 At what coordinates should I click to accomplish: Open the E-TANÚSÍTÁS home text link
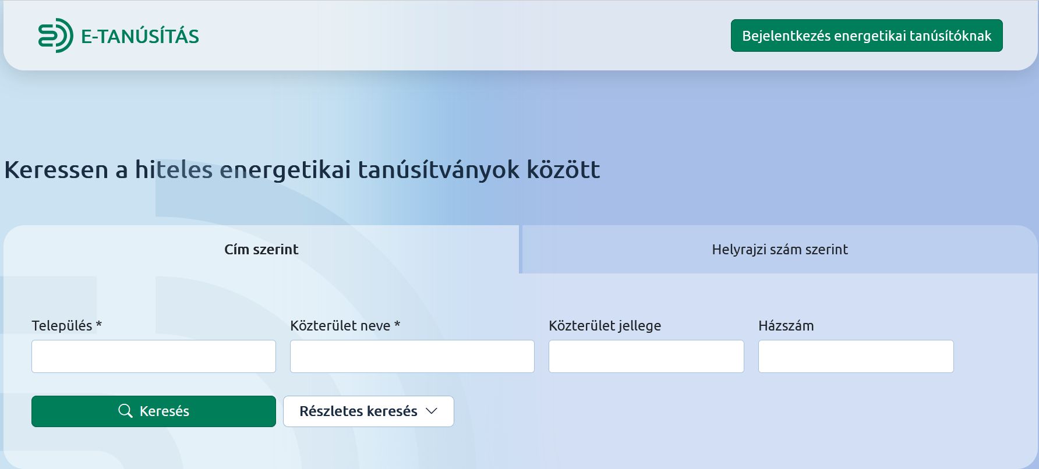pos(140,36)
